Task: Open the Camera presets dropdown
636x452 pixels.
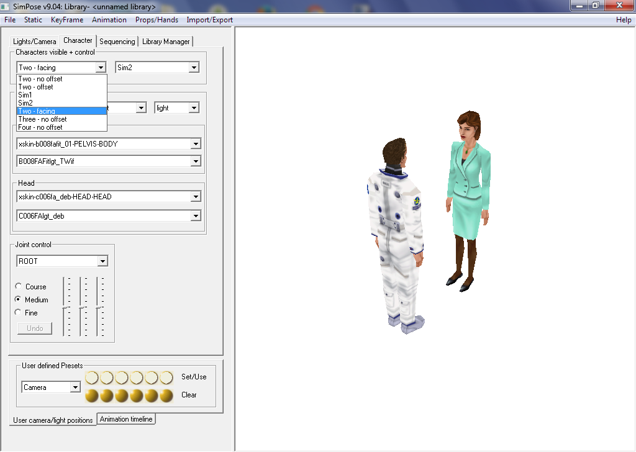Action: pyautogui.click(x=75, y=387)
